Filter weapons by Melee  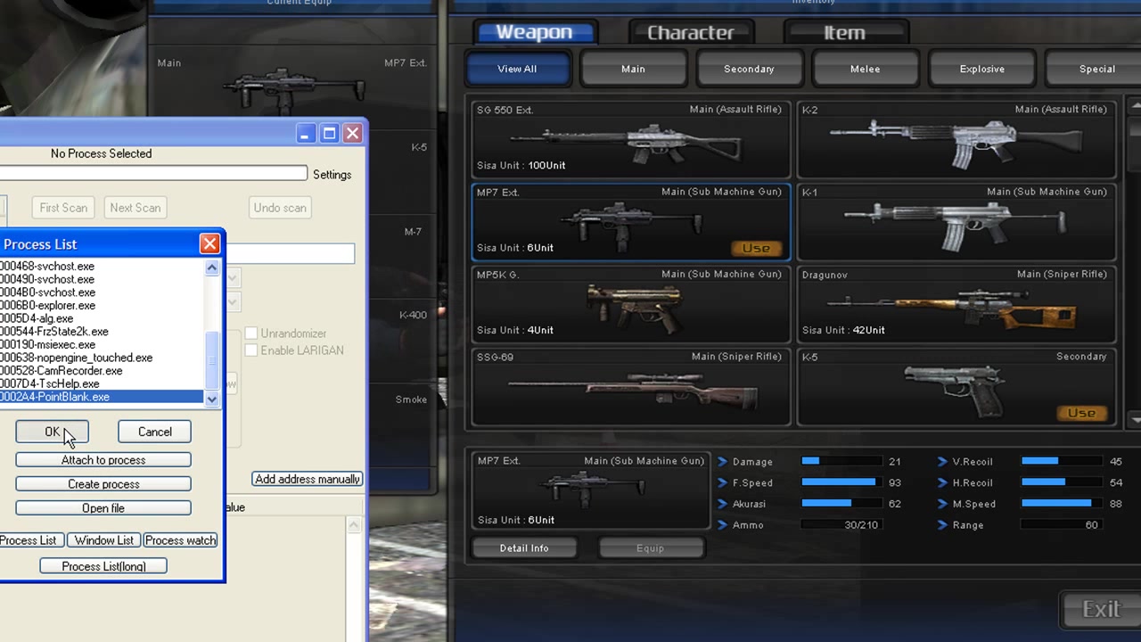coord(866,69)
